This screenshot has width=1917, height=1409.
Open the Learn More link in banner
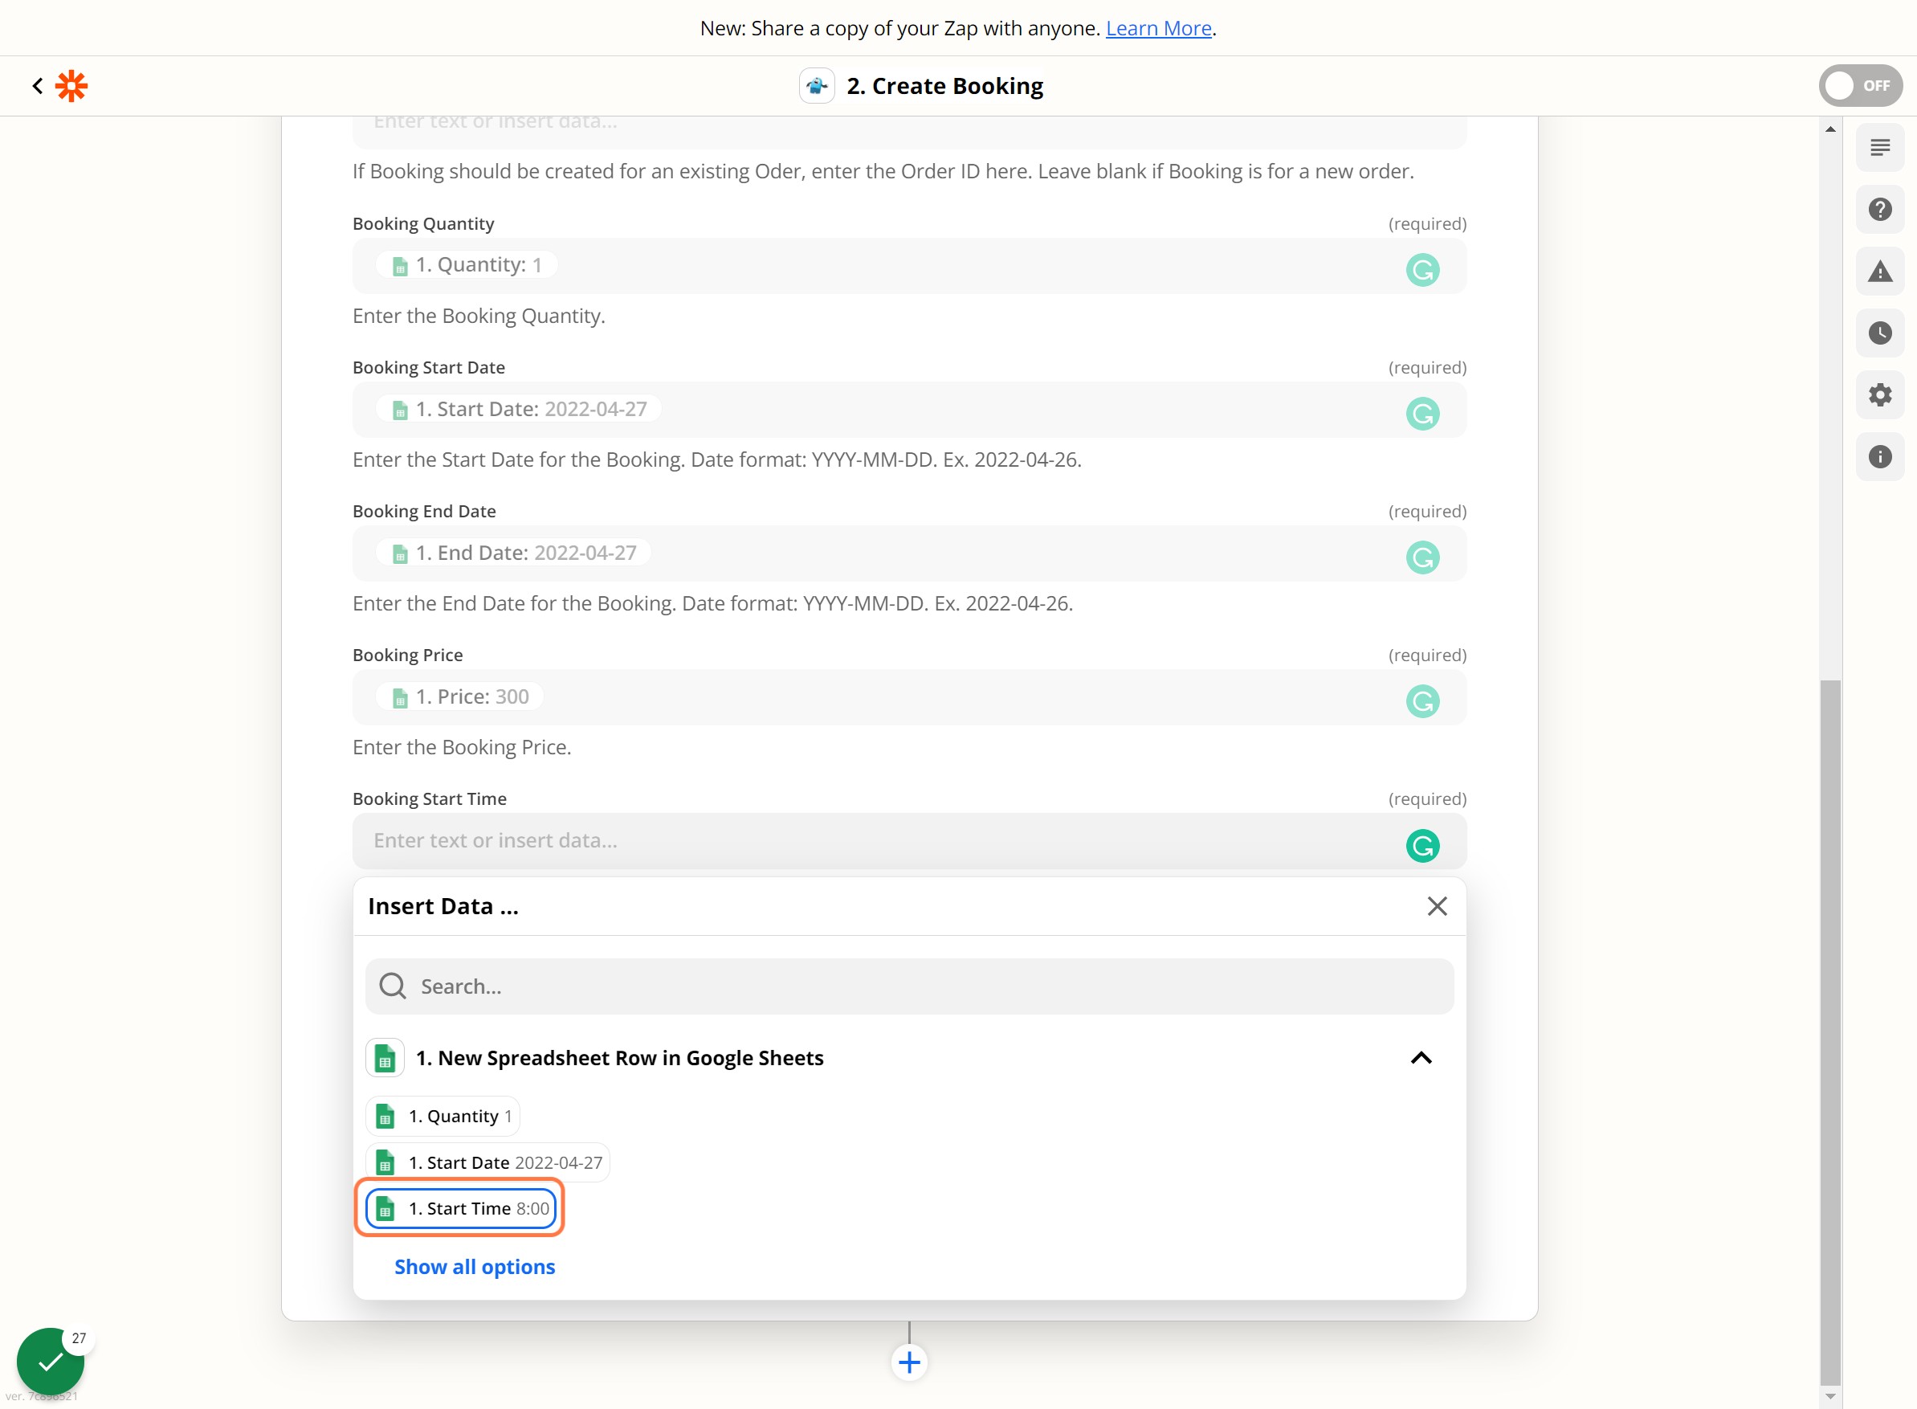(x=1158, y=28)
